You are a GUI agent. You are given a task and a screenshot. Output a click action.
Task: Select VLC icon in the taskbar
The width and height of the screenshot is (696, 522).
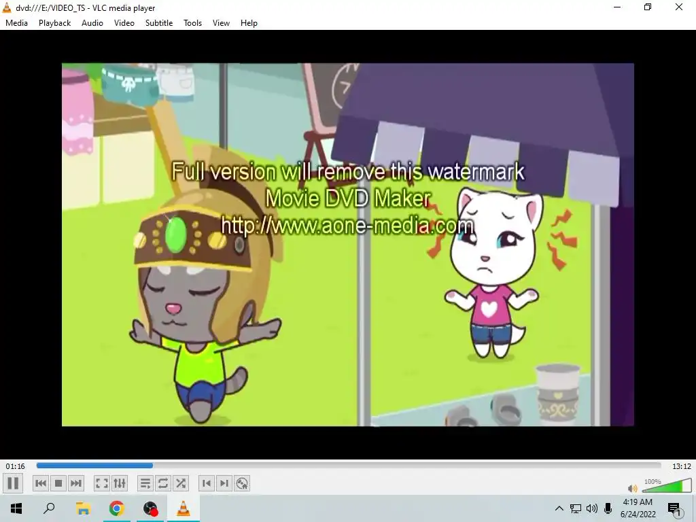(184, 508)
